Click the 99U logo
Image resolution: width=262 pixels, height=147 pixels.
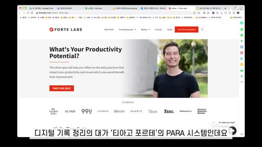pyautogui.click(x=86, y=111)
